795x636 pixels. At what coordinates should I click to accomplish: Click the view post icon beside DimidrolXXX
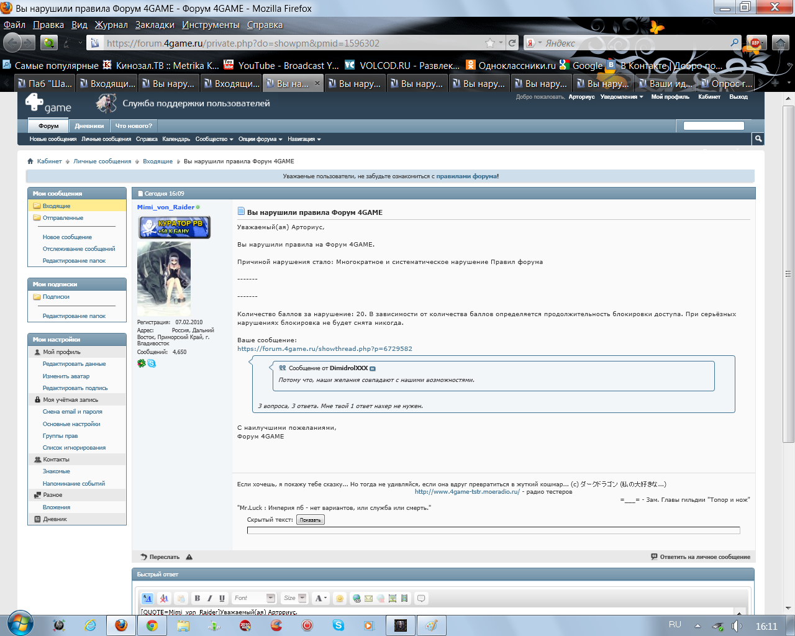pos(373,368)
